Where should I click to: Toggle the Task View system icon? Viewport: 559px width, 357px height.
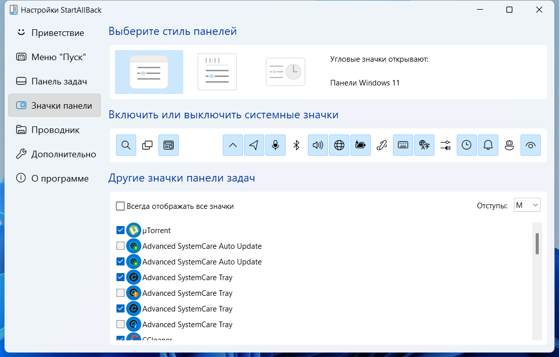147,145
